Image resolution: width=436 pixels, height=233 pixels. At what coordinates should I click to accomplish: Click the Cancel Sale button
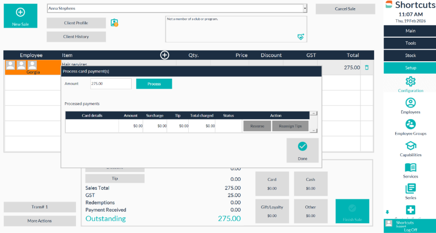(345, 9)
